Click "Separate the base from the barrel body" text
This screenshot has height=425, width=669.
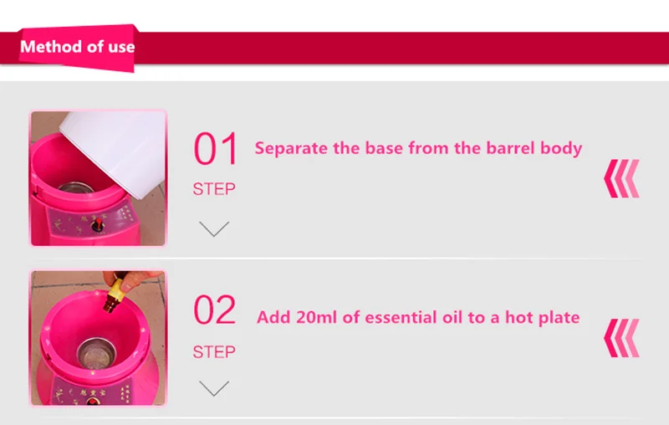pos(418,149)
